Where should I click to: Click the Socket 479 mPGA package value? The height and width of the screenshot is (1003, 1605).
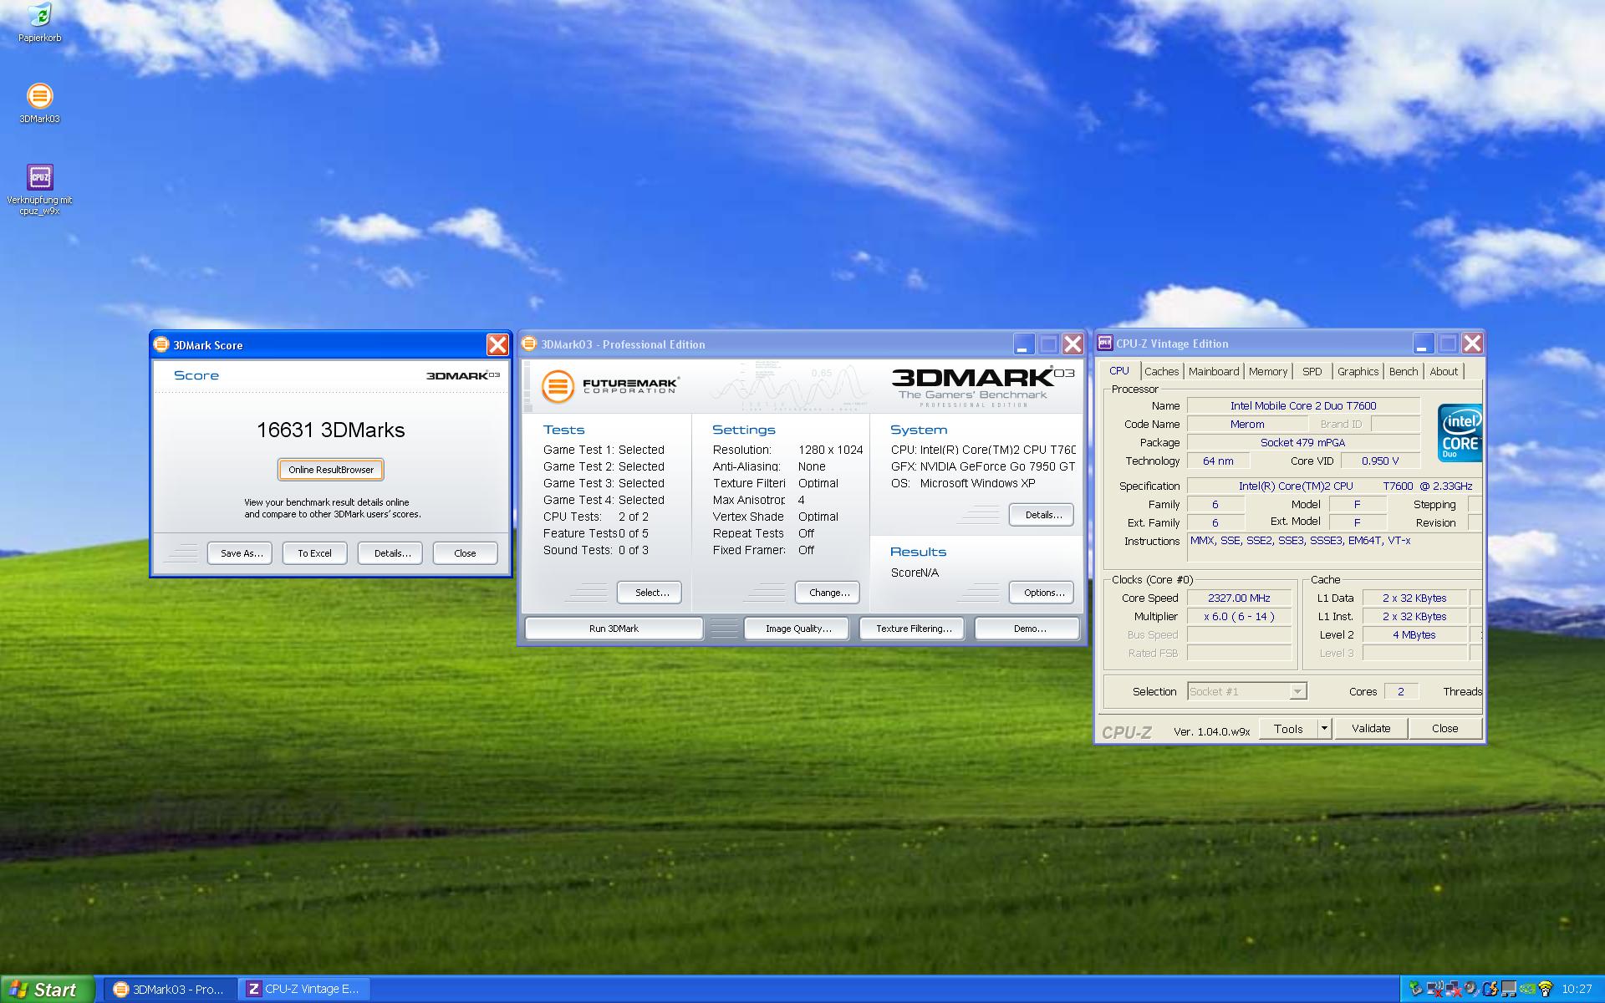1303,443
